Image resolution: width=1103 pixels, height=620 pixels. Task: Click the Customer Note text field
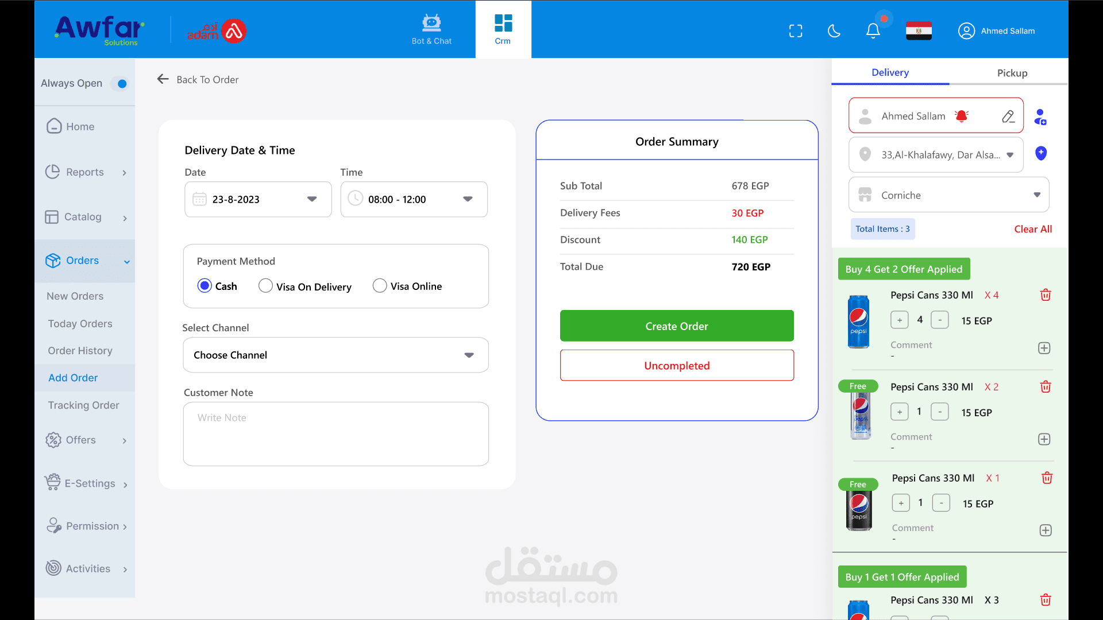pos(335,433)
